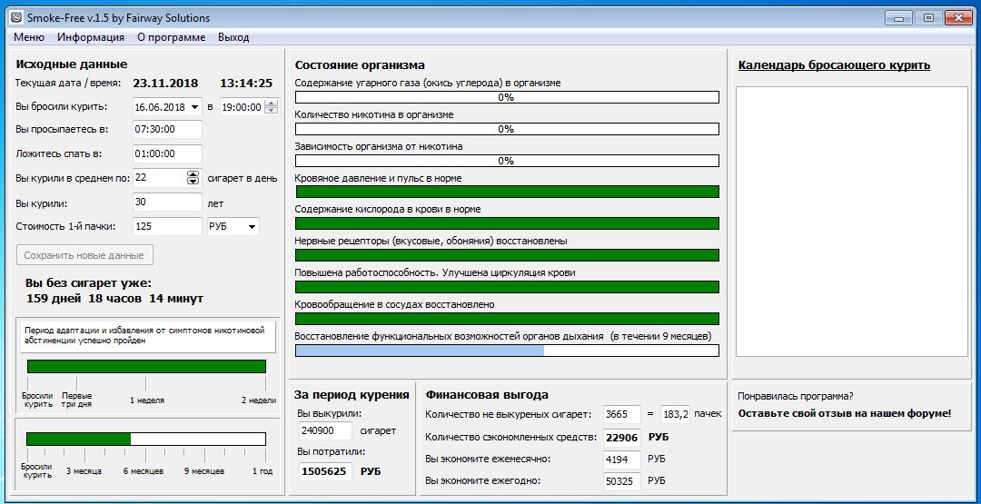Screen dimensions: 981x504
Task: Open the РУБ currency dropdown
Action: [252, 227]
